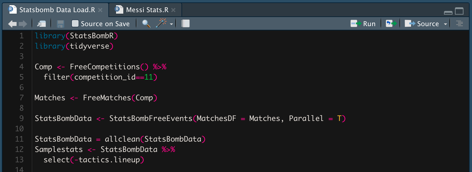Show document in new window icon
The height and width of the screenshot is (172, 472).
pyautogui.click(x=41, y=24)
